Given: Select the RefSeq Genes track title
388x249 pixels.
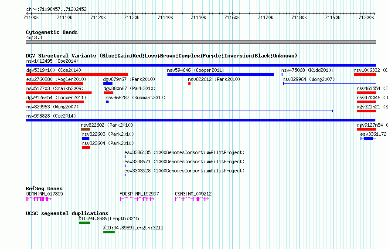Looking at the screenshot, I should [x=44, y=188].
